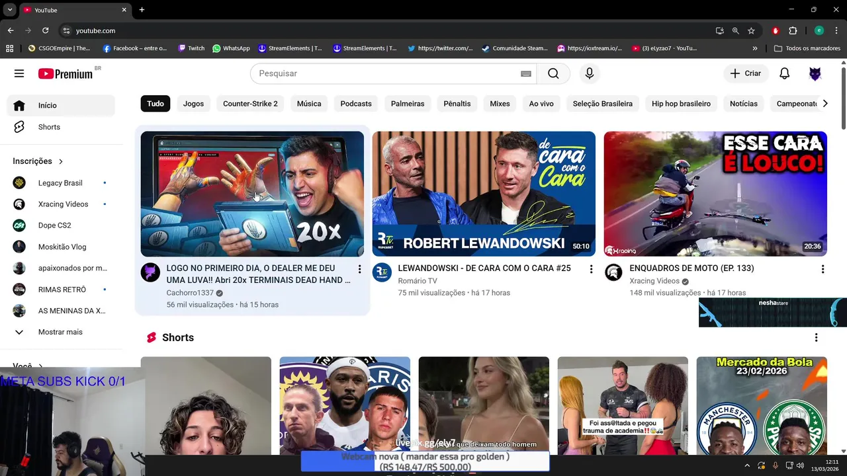Open the Twitch bookmark
Screen dimensions: 847x476
(191, 48)
